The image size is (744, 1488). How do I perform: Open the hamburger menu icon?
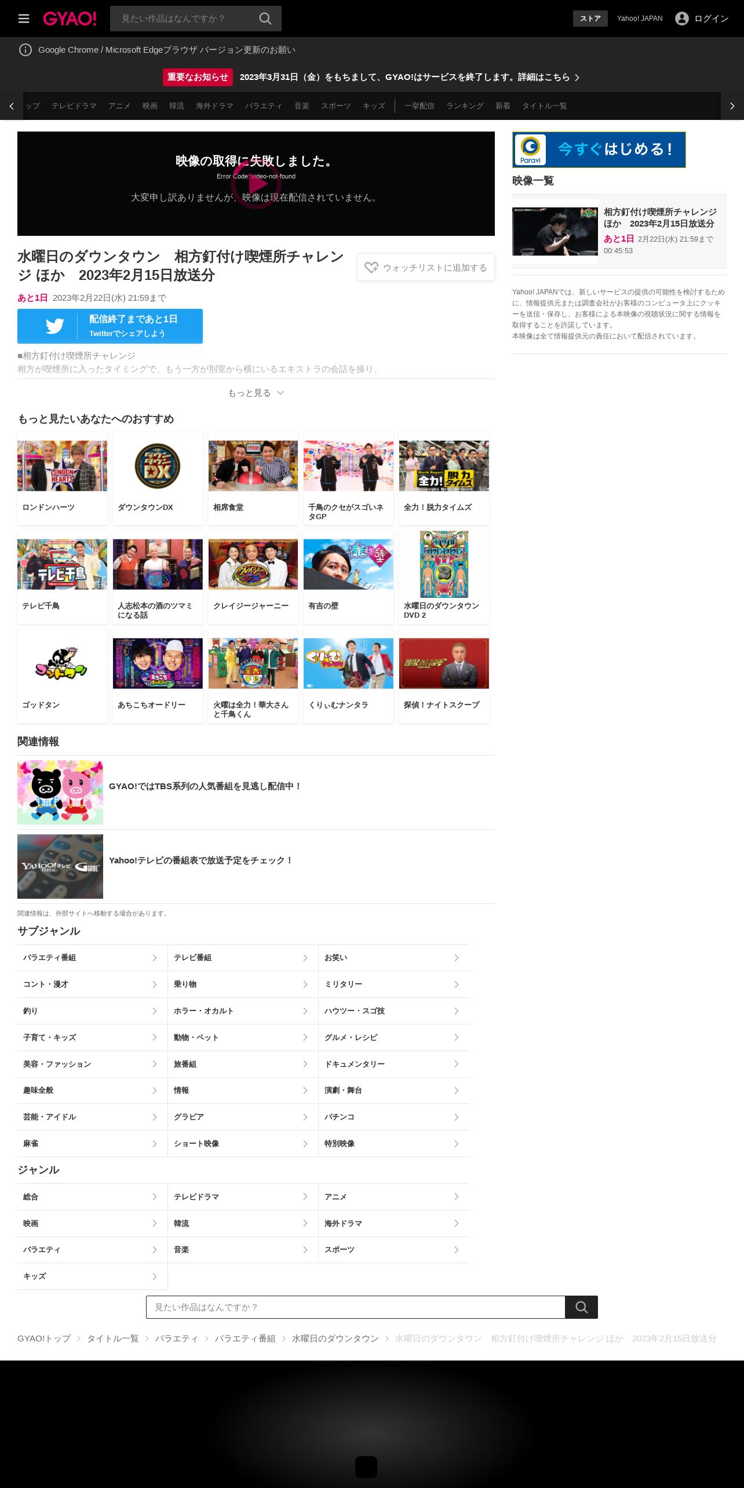click(x=24, y=19)
